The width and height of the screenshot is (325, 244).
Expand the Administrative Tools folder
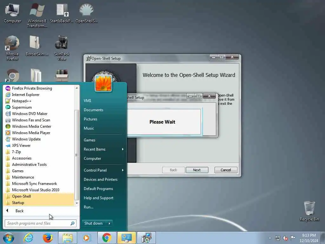(39, 165)
